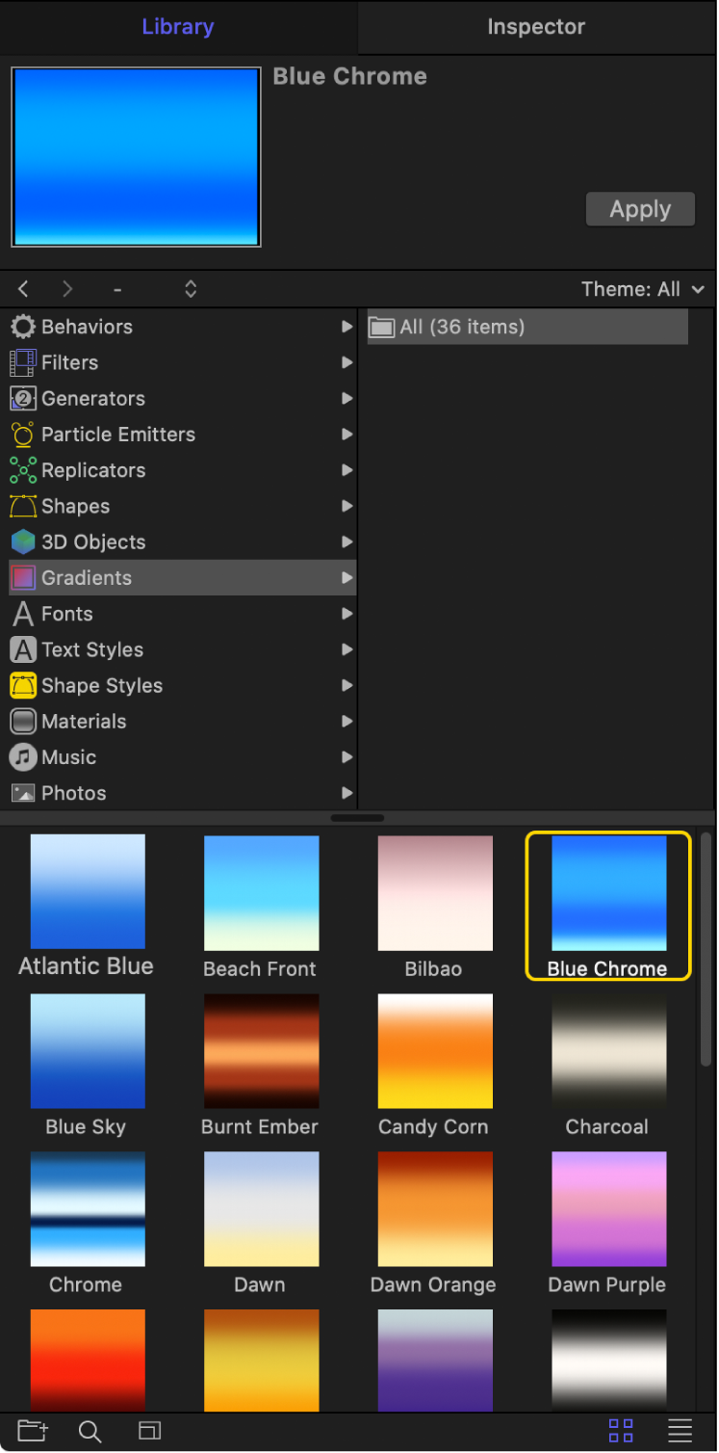Go back with the left arrow
Screen dimensions: 719x1453
coord(24,289)
